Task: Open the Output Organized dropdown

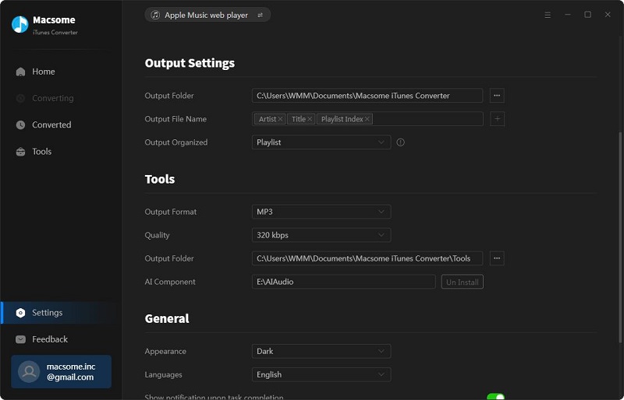Action: [321, 142]
